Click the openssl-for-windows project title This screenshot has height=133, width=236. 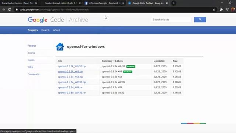point(86,47)
